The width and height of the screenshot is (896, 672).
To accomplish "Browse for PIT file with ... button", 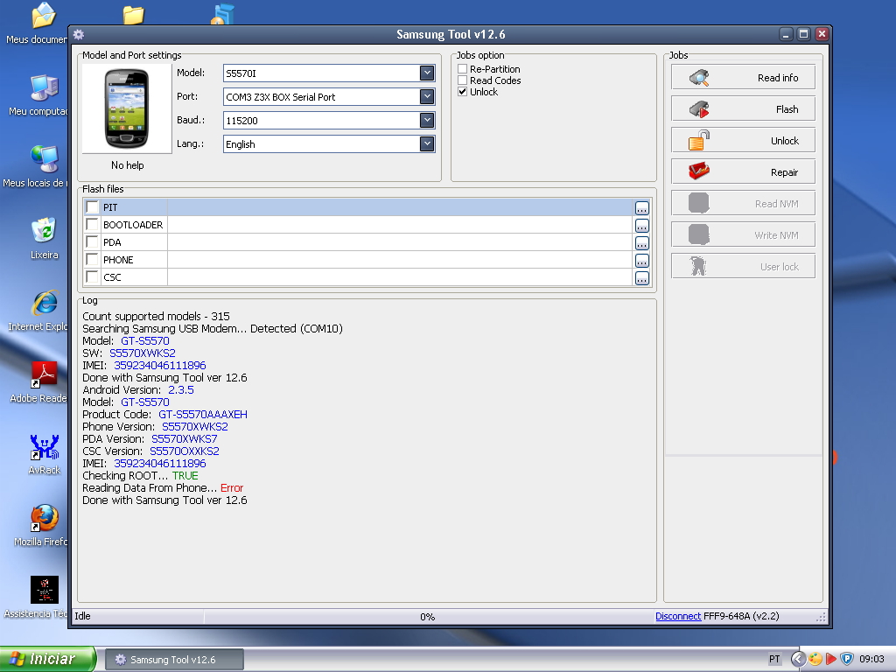I will click(x=641, y=208).
